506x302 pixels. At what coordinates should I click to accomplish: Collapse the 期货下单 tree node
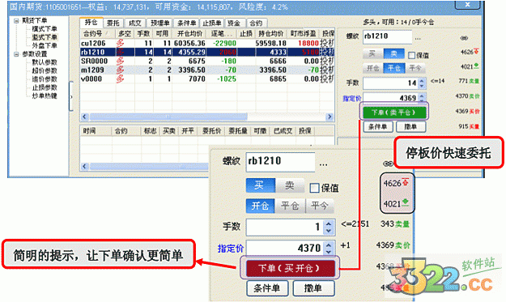tap(16, 21)
